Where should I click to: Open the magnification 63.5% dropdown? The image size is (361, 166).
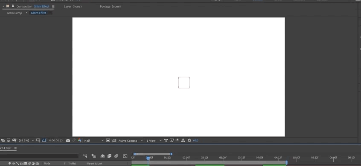(26, 140)
